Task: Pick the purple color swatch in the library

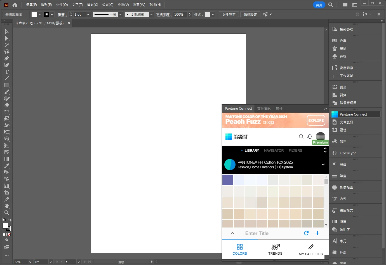Action: (228, 180)
